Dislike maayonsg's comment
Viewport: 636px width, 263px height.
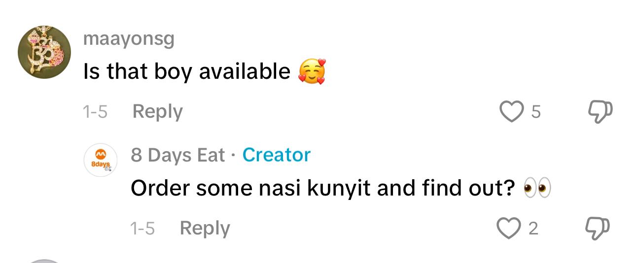[598, 112]
